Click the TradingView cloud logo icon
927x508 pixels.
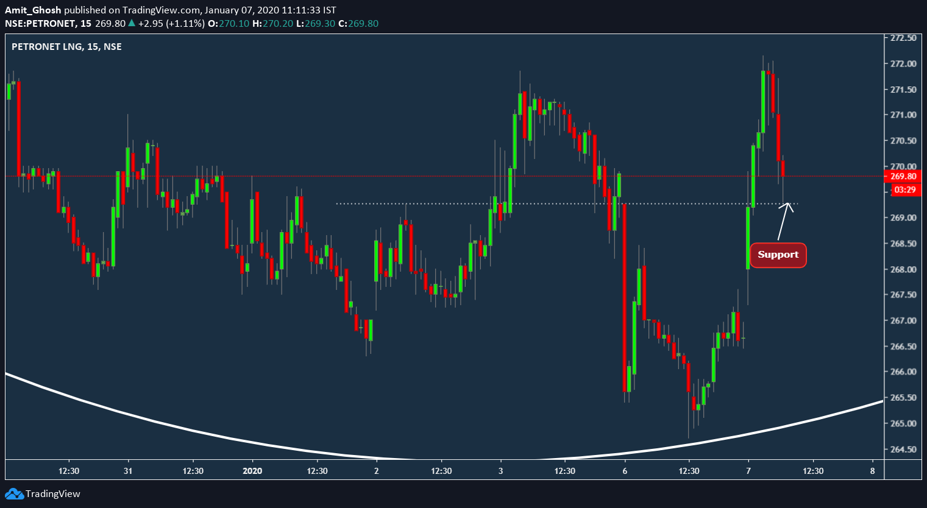click(15, 494)
